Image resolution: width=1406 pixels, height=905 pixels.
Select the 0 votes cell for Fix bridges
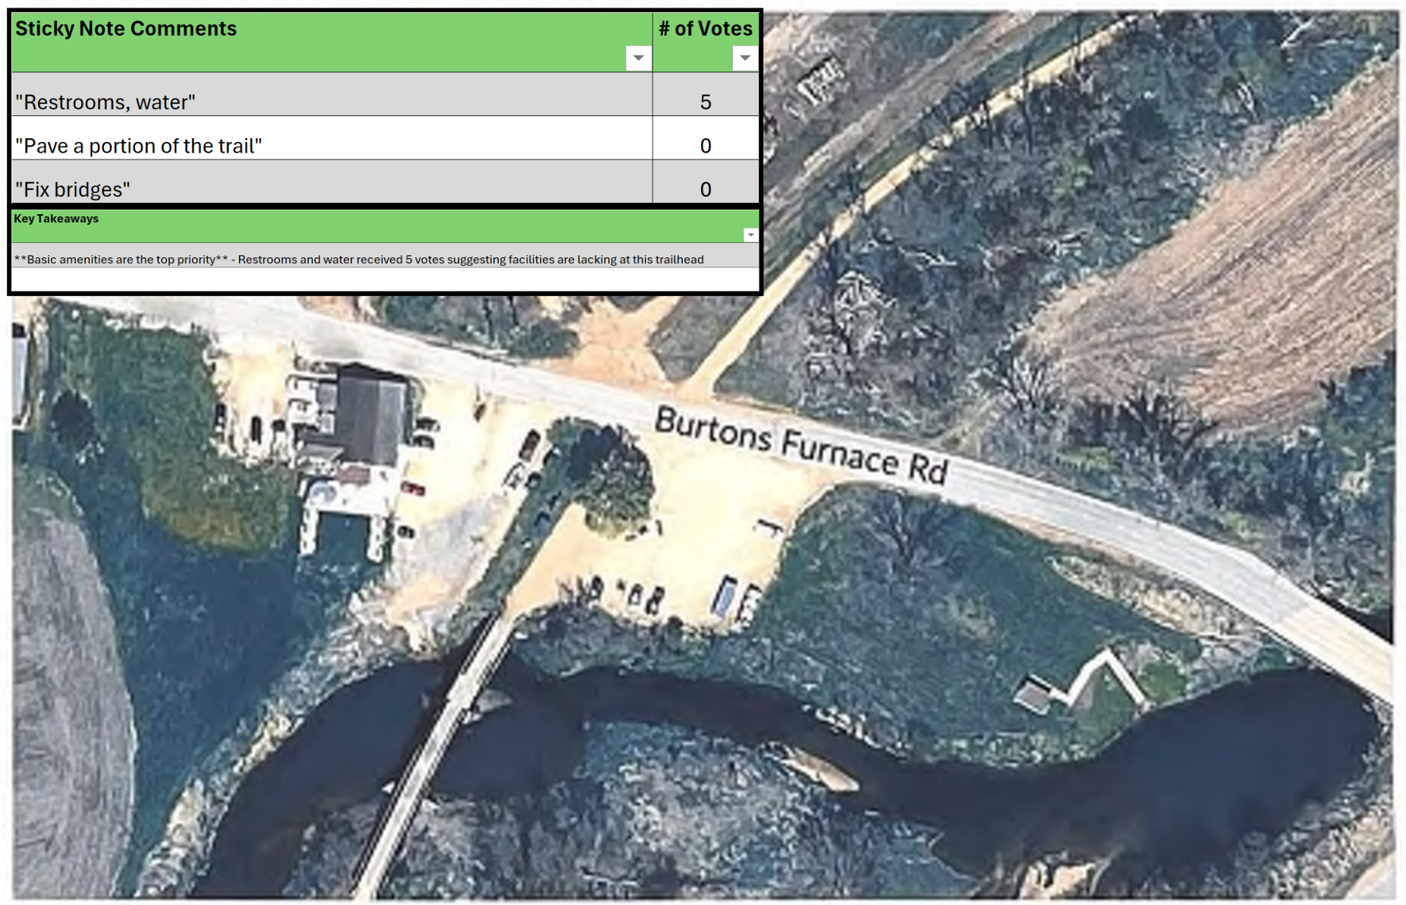[x=706, y=181]
